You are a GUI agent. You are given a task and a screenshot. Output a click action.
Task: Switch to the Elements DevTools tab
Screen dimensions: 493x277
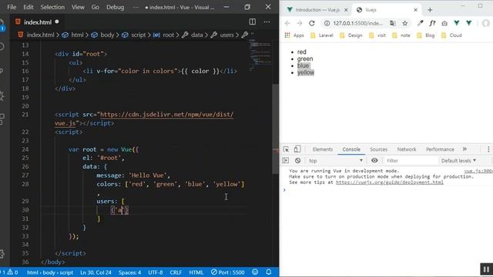point(323,149)
